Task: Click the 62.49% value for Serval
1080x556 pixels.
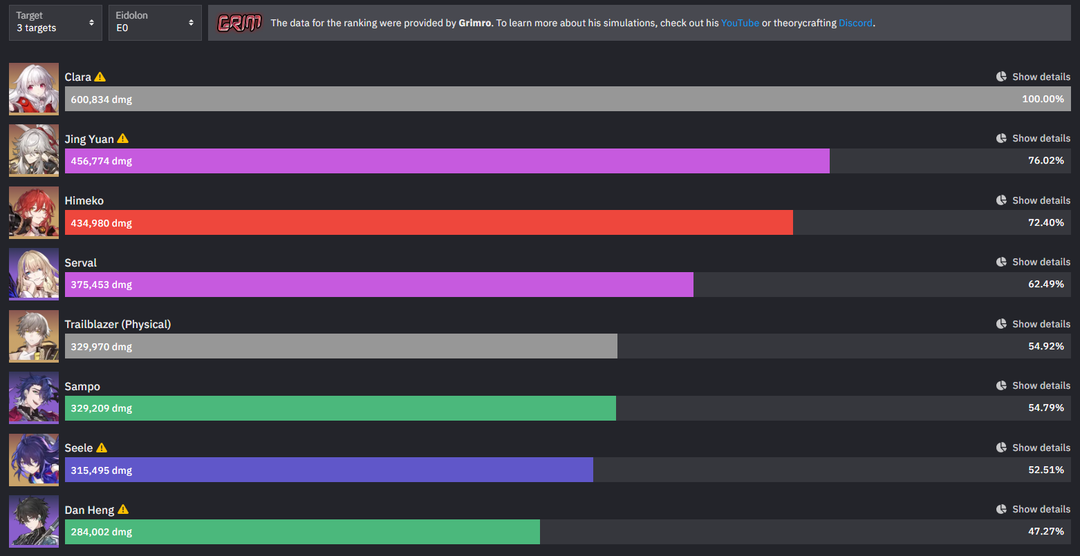Action: click(x=1046, y=284)
